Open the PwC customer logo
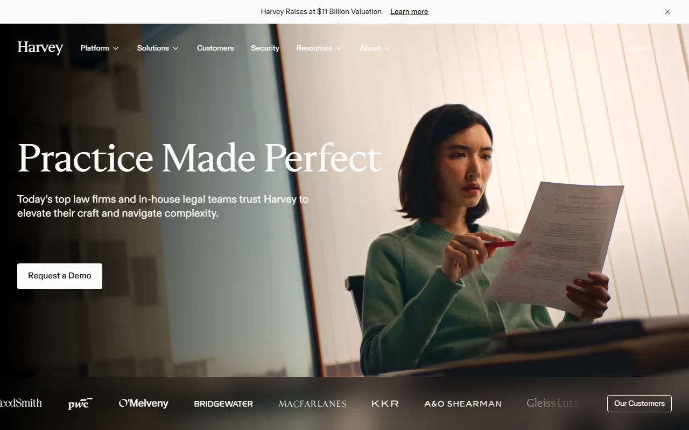This screenshot has width=689, height=430. (80, 403)
